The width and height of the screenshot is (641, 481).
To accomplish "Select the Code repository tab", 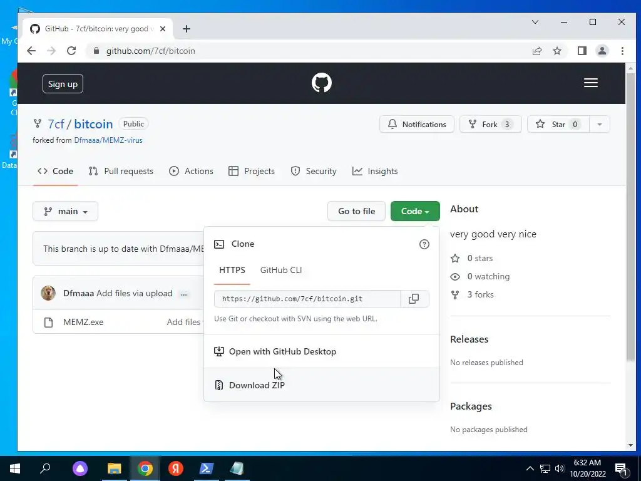I will pyautogui.click(x=55, y=171).
